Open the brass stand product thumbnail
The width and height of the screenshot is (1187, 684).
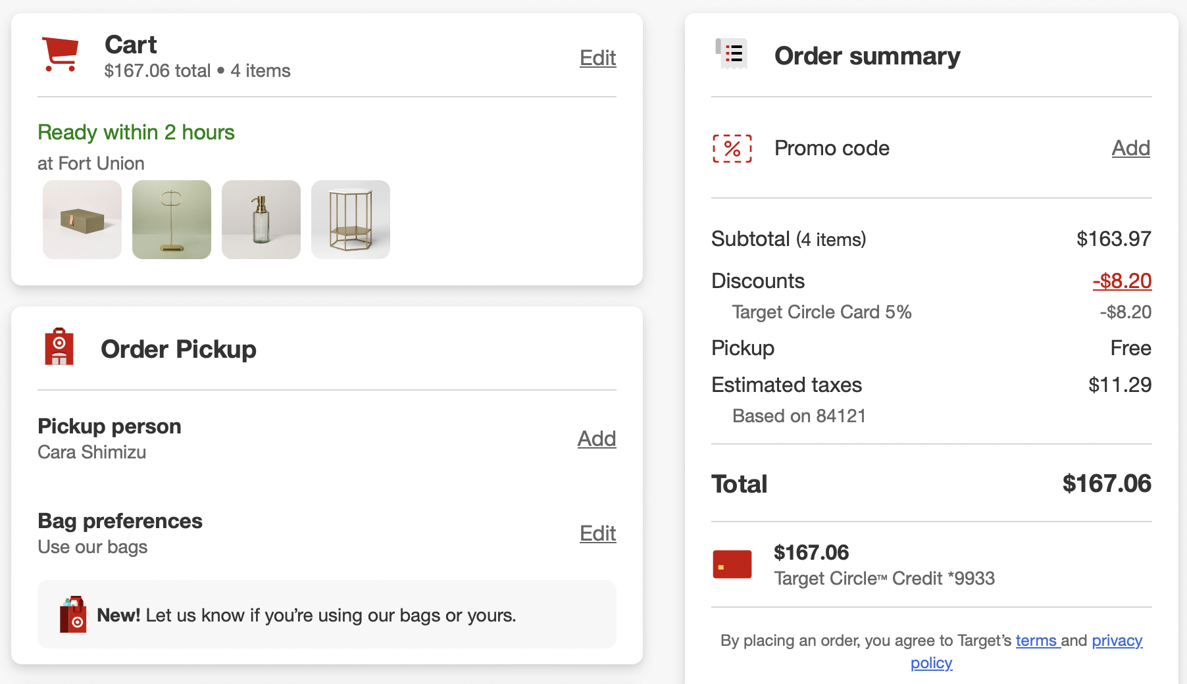point(172,220)
